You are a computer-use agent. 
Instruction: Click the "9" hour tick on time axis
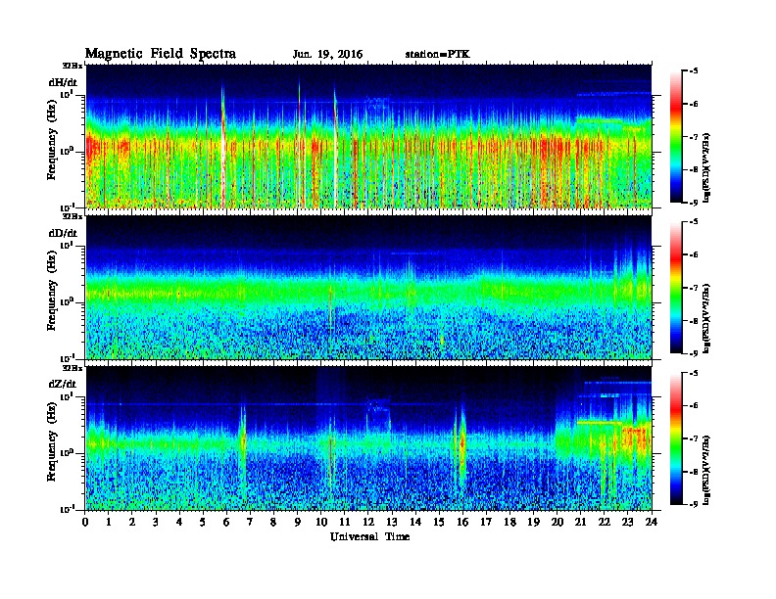tap(298, 522)
